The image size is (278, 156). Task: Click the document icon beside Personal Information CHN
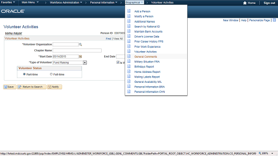129,91
